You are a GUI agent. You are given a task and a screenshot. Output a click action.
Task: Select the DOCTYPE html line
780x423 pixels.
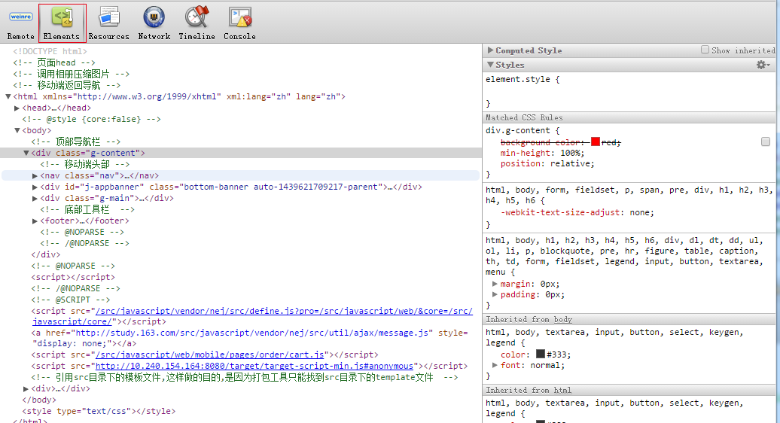[x=50, y=51]
